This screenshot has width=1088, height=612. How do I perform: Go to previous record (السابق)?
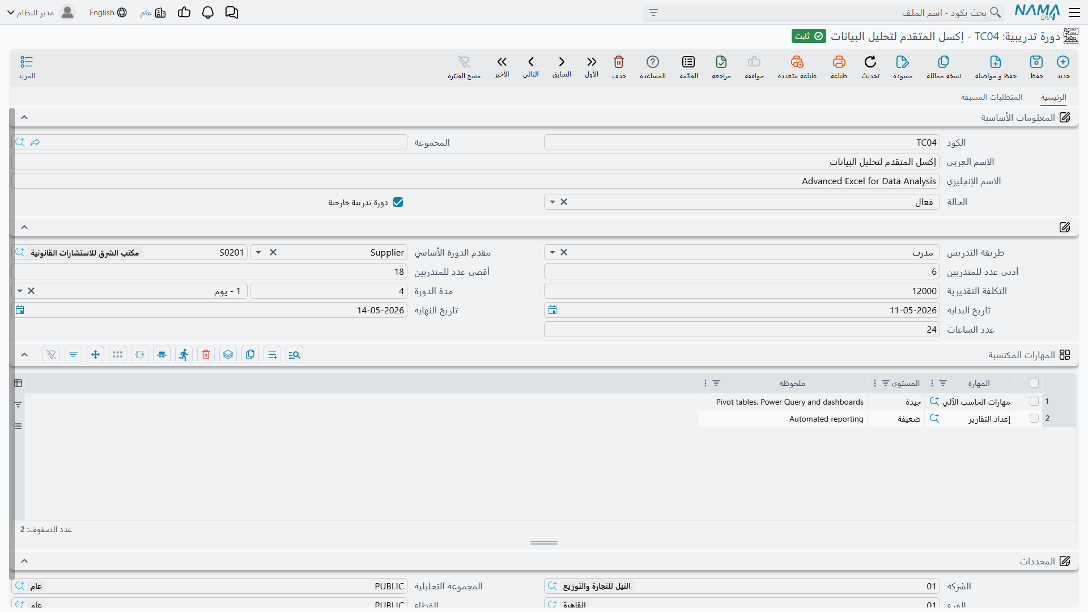[562, 66]
